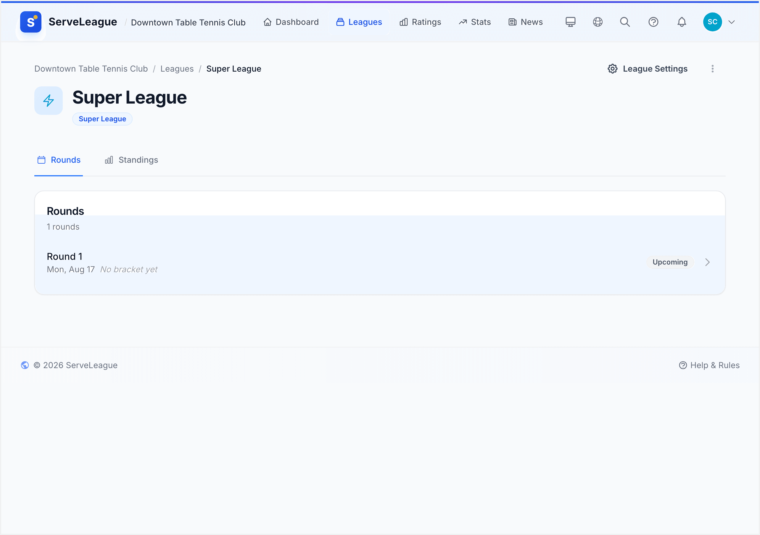Image resolution: width=760 pixels, height=535 pixels.
Task: Click the footer globe icon
Action: [25, 365]
